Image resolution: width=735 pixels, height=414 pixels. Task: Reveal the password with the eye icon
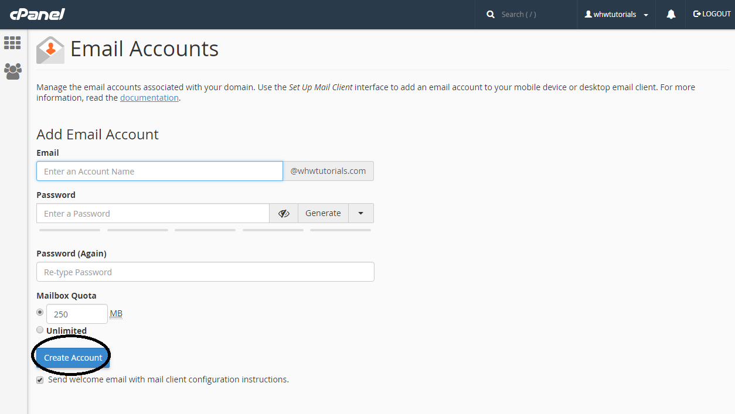pyautogui.click(x=284, y=213)
